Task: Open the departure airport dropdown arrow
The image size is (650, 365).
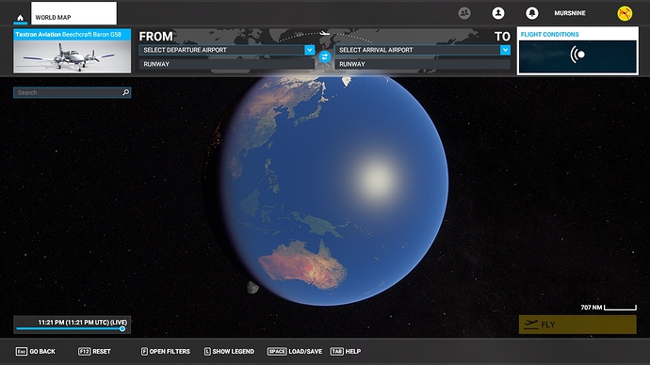Action: coord(309,50)
